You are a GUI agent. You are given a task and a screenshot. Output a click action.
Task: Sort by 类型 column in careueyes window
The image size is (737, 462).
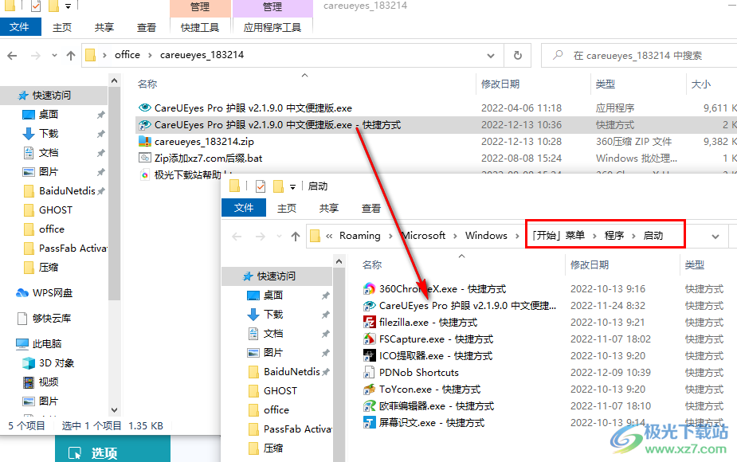(x=606, y=84)
